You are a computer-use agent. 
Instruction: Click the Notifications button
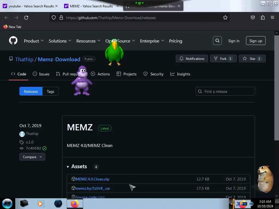[x=192, y=59]
